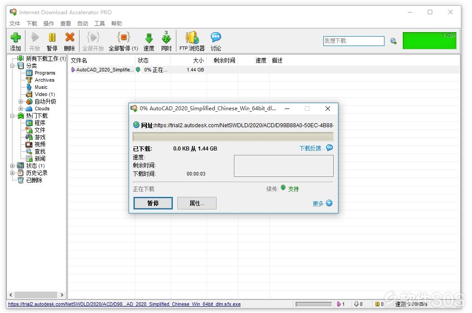Collapse the 热门下载 tree node

(x=13, y=116)
